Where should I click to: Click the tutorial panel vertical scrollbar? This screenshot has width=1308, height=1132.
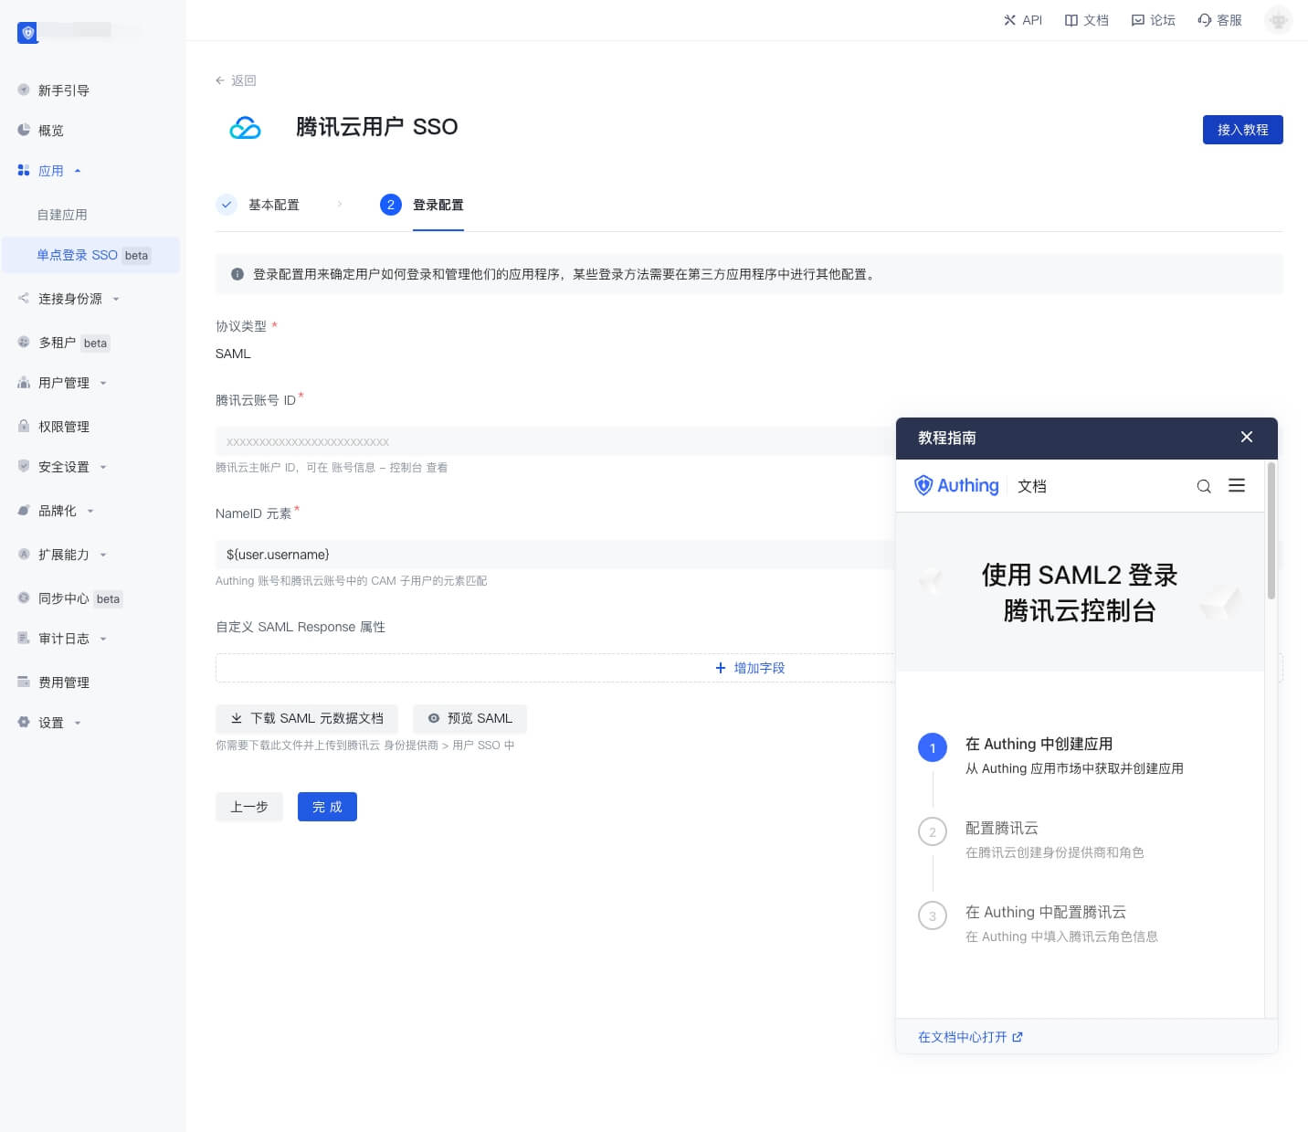point(1271,532)
